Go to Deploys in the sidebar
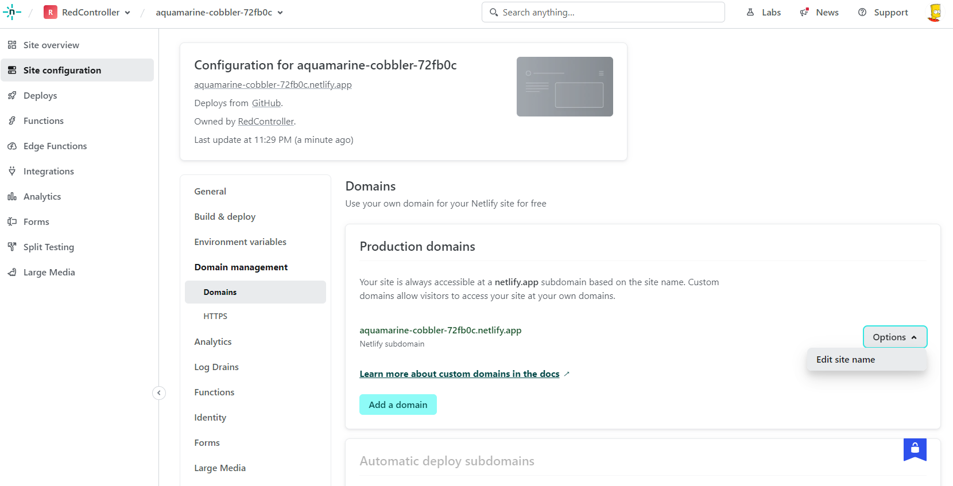Image resolution: width=953 pixels, height=486 pixels. pyautogui.click(x=78, y=95)
